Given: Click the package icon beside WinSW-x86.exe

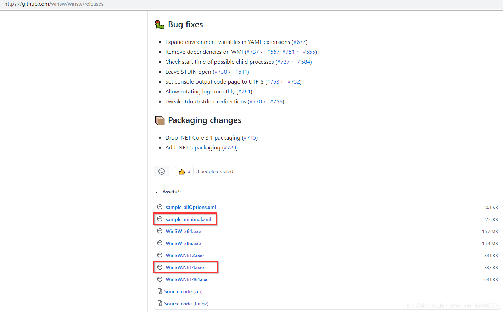Looking at the screenshot, I should (x=160, y=243).
